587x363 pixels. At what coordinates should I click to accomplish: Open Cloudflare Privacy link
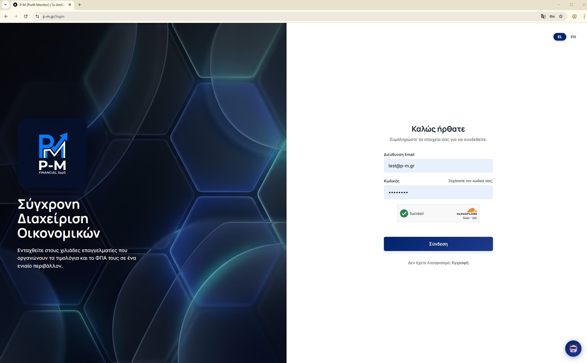click(x=466, y=218)
